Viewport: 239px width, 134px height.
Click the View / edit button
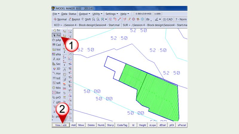click(61, 125)
